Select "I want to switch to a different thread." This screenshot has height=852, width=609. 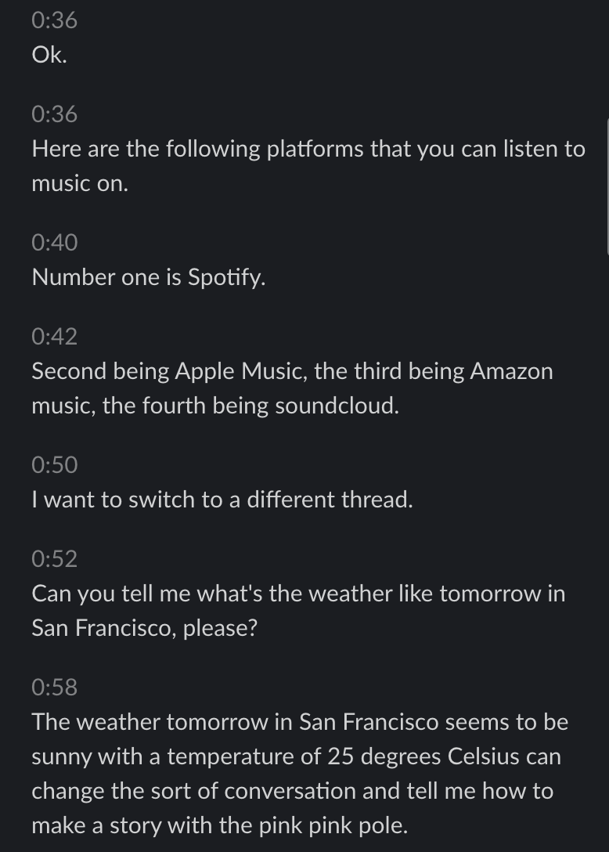pyautogui.click(x=222, y=500)
